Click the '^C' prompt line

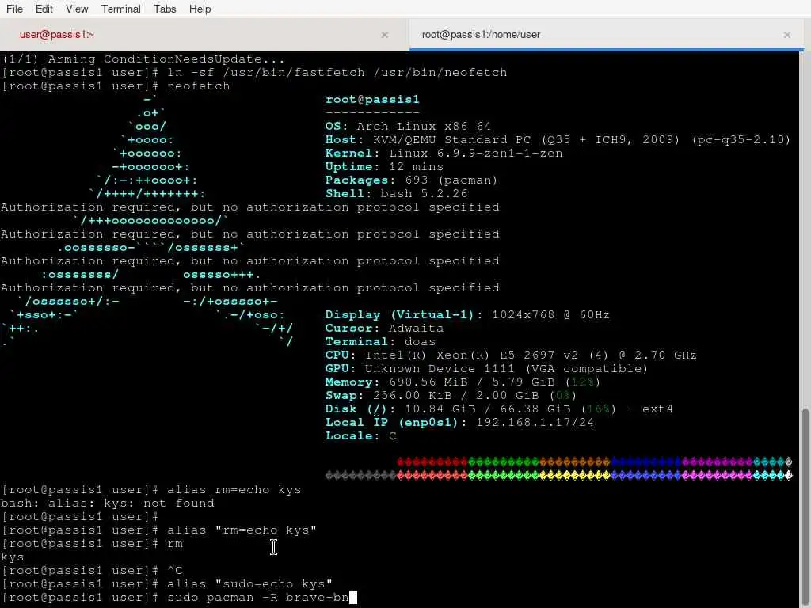[92, 570]
